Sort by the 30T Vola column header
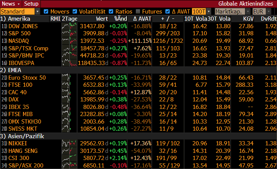Image resolution: width=277 pixels, height=169 pixels. (219, 19)
